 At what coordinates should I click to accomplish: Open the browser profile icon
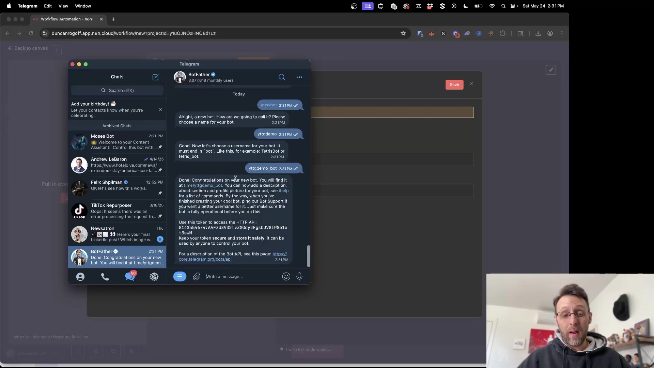click(550, 33)
